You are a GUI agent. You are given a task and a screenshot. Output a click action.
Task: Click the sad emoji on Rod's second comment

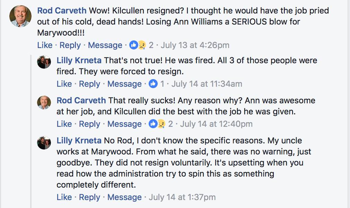161,124
